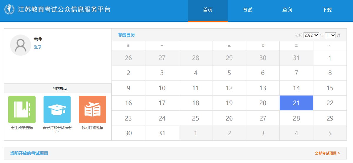Open the 考试 navigation tab

pos(247,10)
